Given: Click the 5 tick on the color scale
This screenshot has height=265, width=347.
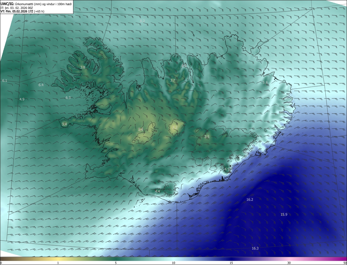Looking at the screenshot, I should point(116,263).
